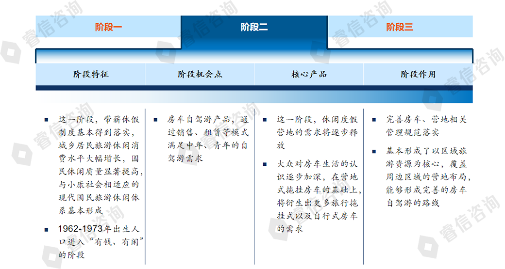Click the "大众对房车生活的认识" paragraph
The image size is (505, 269).
pyautogui.click(x=318, y=196)
